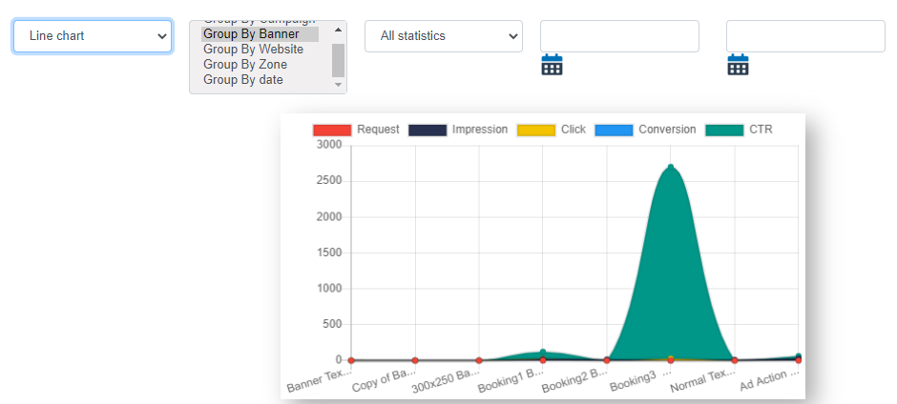Click the second date input field

point(805,36)
